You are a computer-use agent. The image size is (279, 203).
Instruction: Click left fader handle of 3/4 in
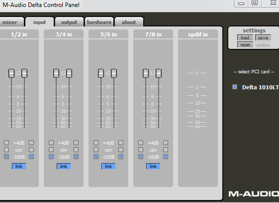point(56,73)
